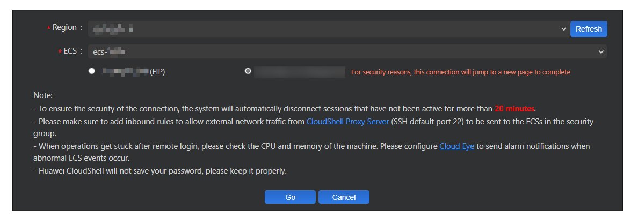Image resolution: width=638 pixels, height=224 pixels.
Task: Open the CloudShell Proxy Server link
Action: tap(347, 122)
